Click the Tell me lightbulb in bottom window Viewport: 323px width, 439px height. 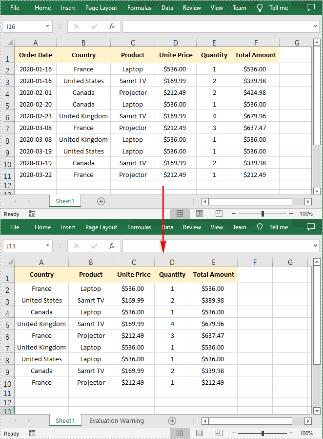coord(260,227)
